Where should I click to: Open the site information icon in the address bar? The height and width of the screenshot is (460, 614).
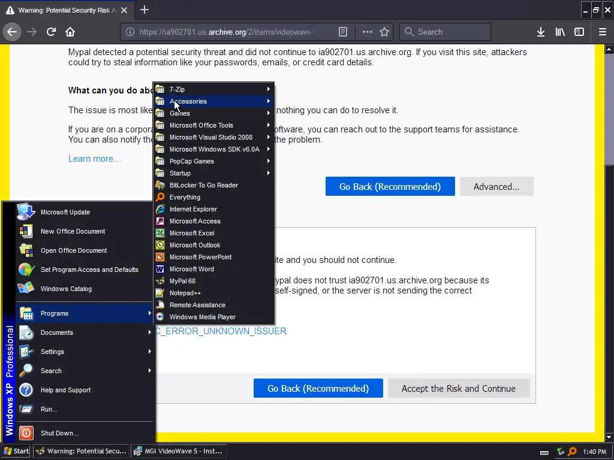pos(130,32)
